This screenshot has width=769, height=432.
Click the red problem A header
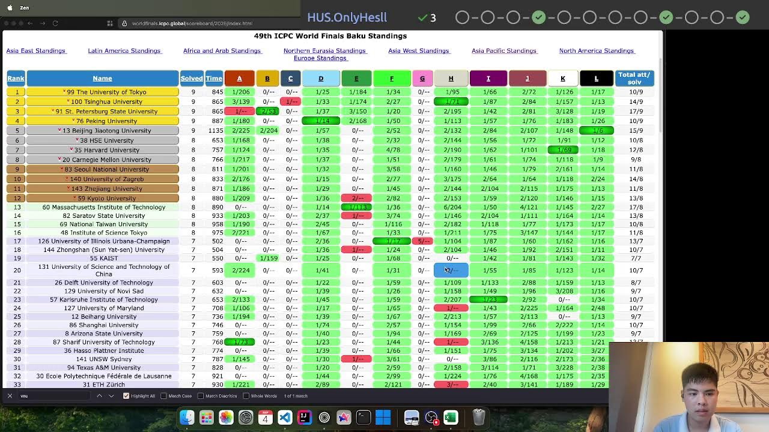coord(239,79)
